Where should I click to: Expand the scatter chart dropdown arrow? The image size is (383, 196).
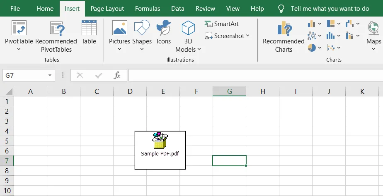(339, 48)
